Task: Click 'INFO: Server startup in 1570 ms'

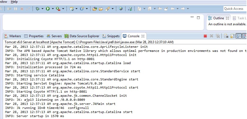Action: [x=35, y=116]
